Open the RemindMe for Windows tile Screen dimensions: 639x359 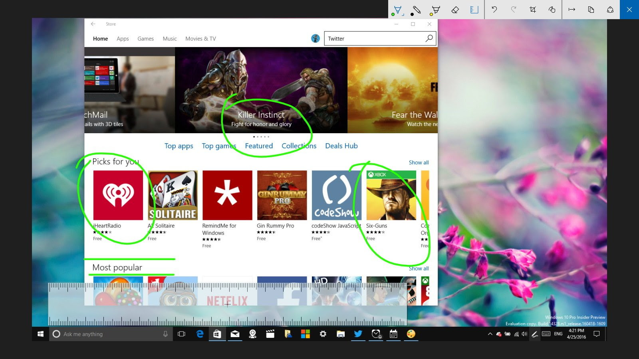click(227, 209)
